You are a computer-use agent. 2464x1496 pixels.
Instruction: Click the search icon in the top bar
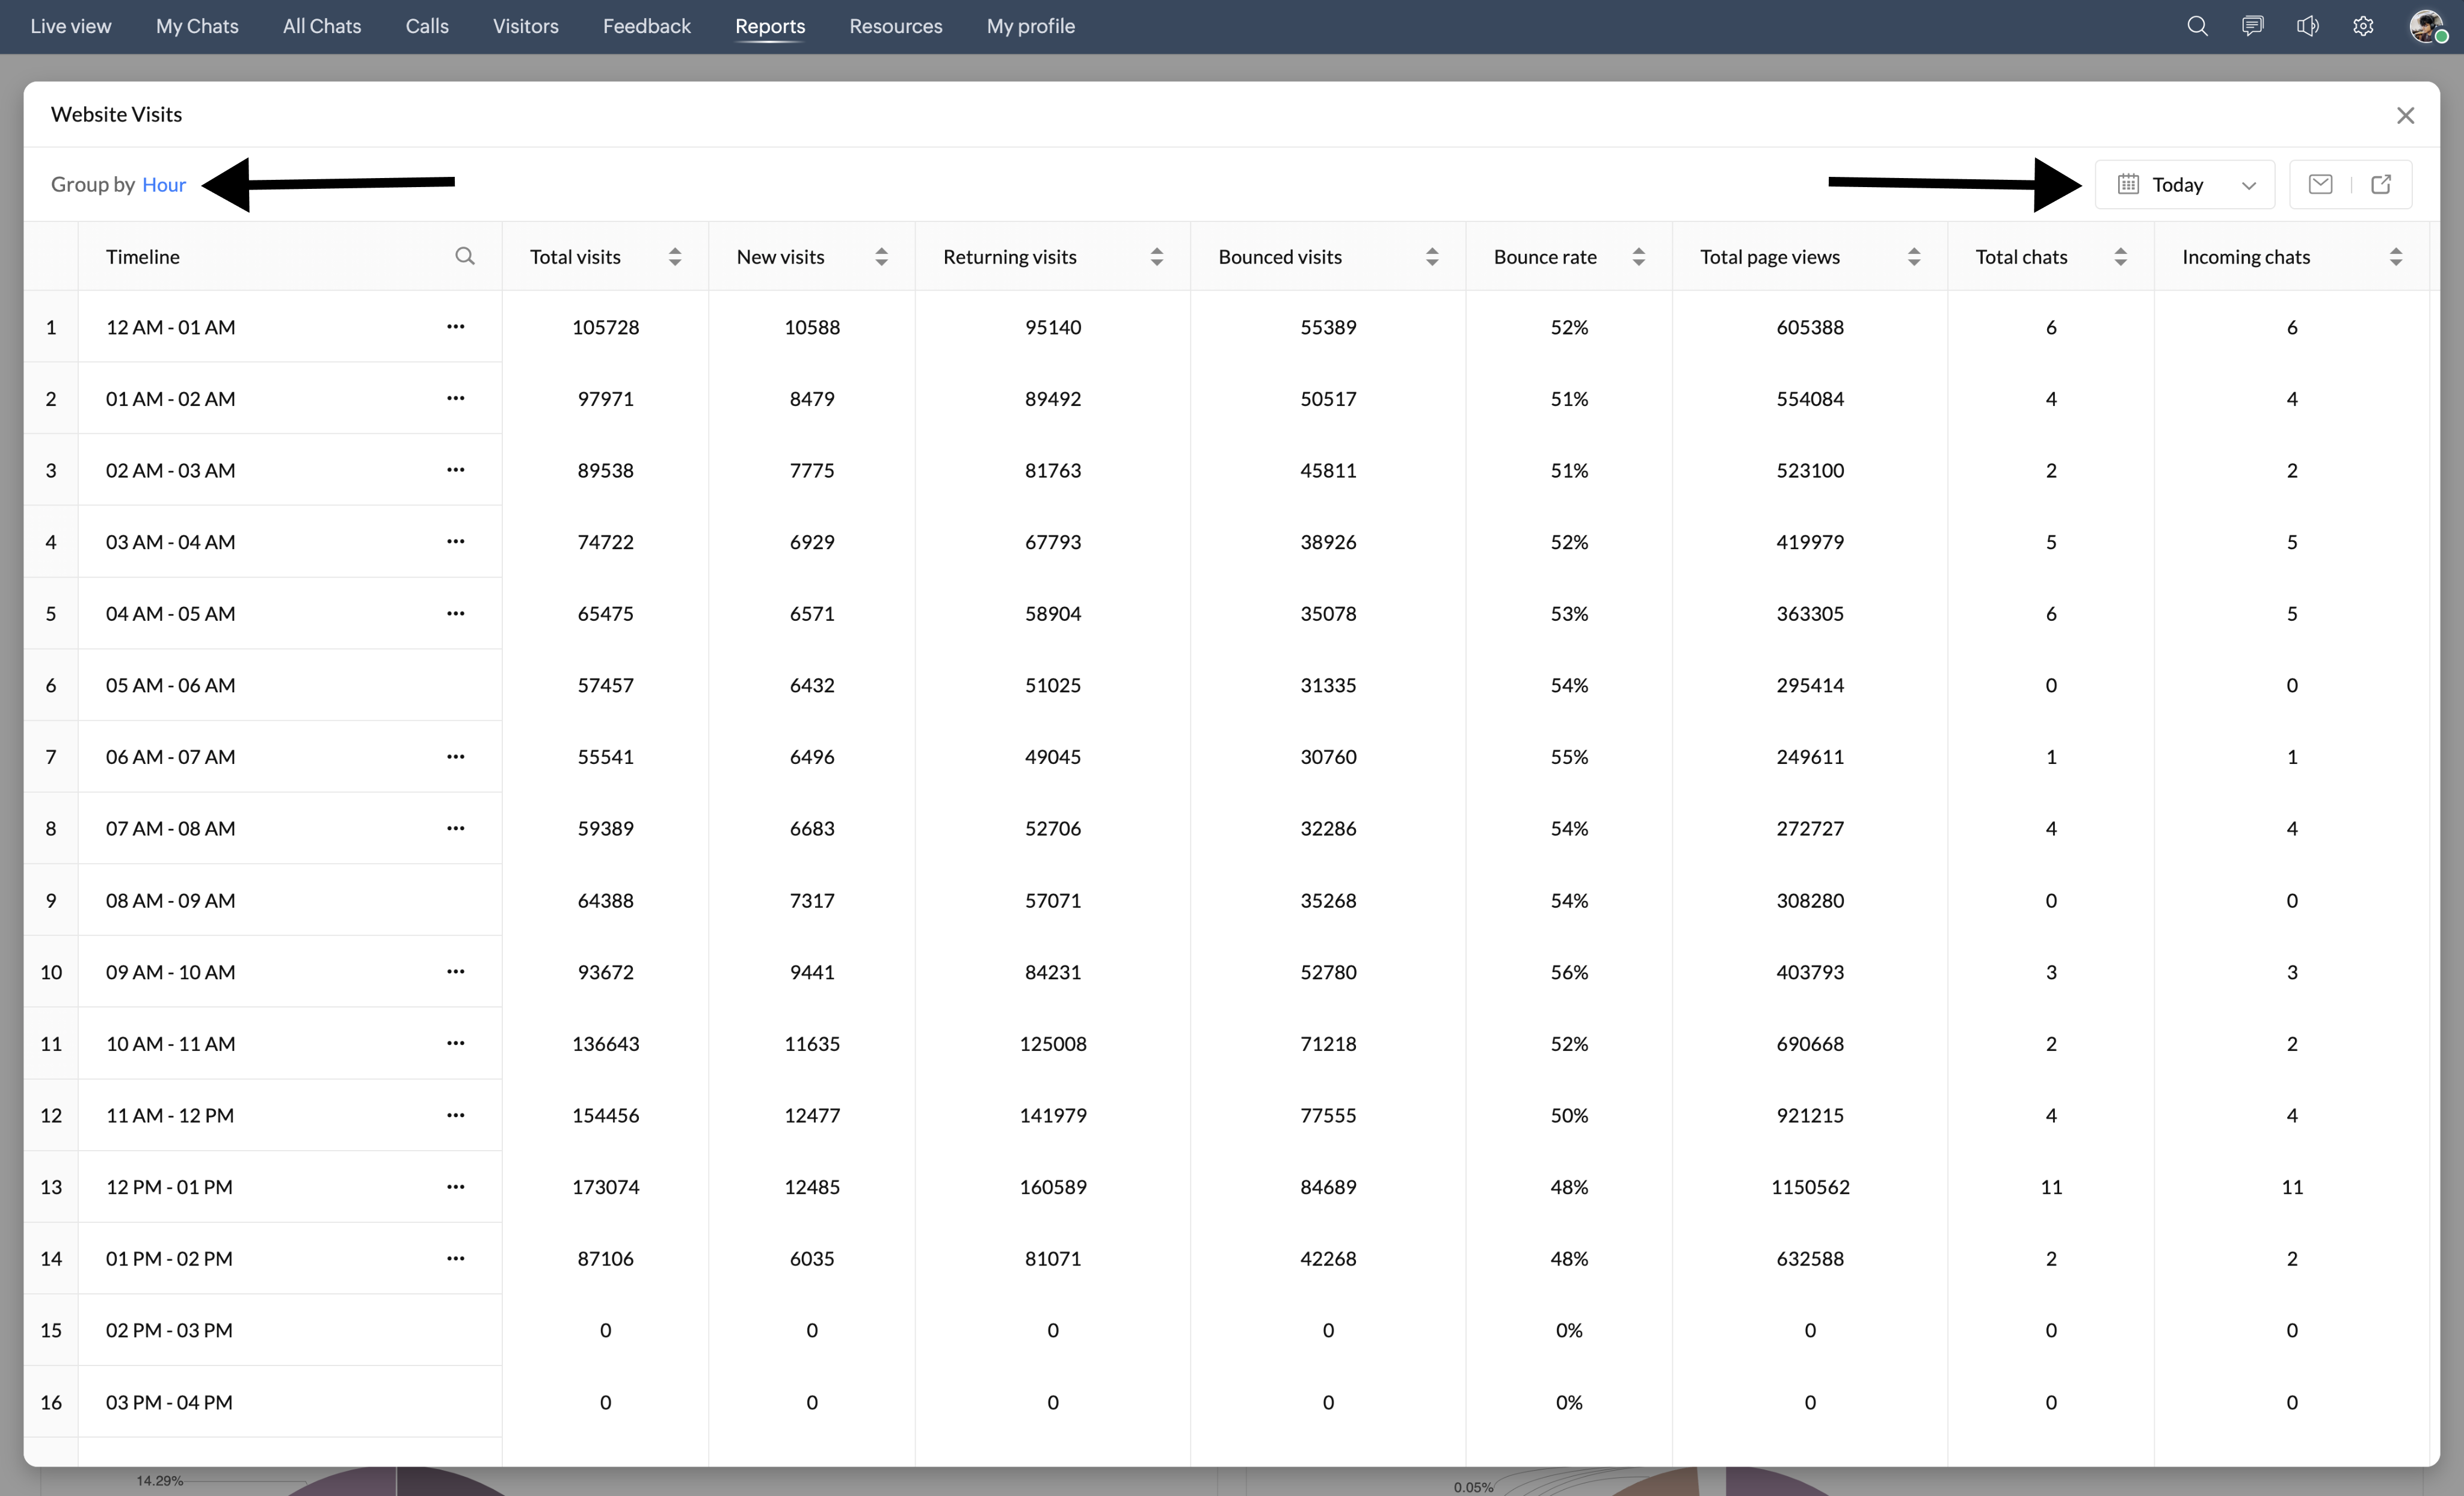[x=2196, y=26]
